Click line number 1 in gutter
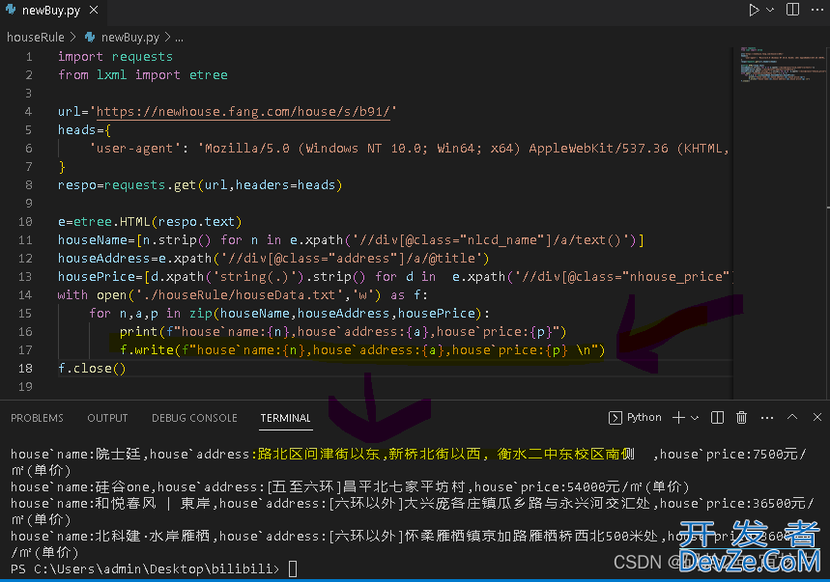The width and height of the screenshot is (830, 582). pyautogui.click(x=29, y=57)
